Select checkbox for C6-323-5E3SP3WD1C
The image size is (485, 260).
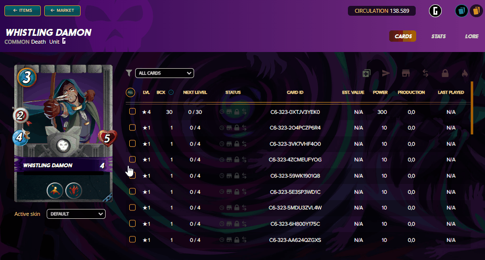click(x=132, y=191)
